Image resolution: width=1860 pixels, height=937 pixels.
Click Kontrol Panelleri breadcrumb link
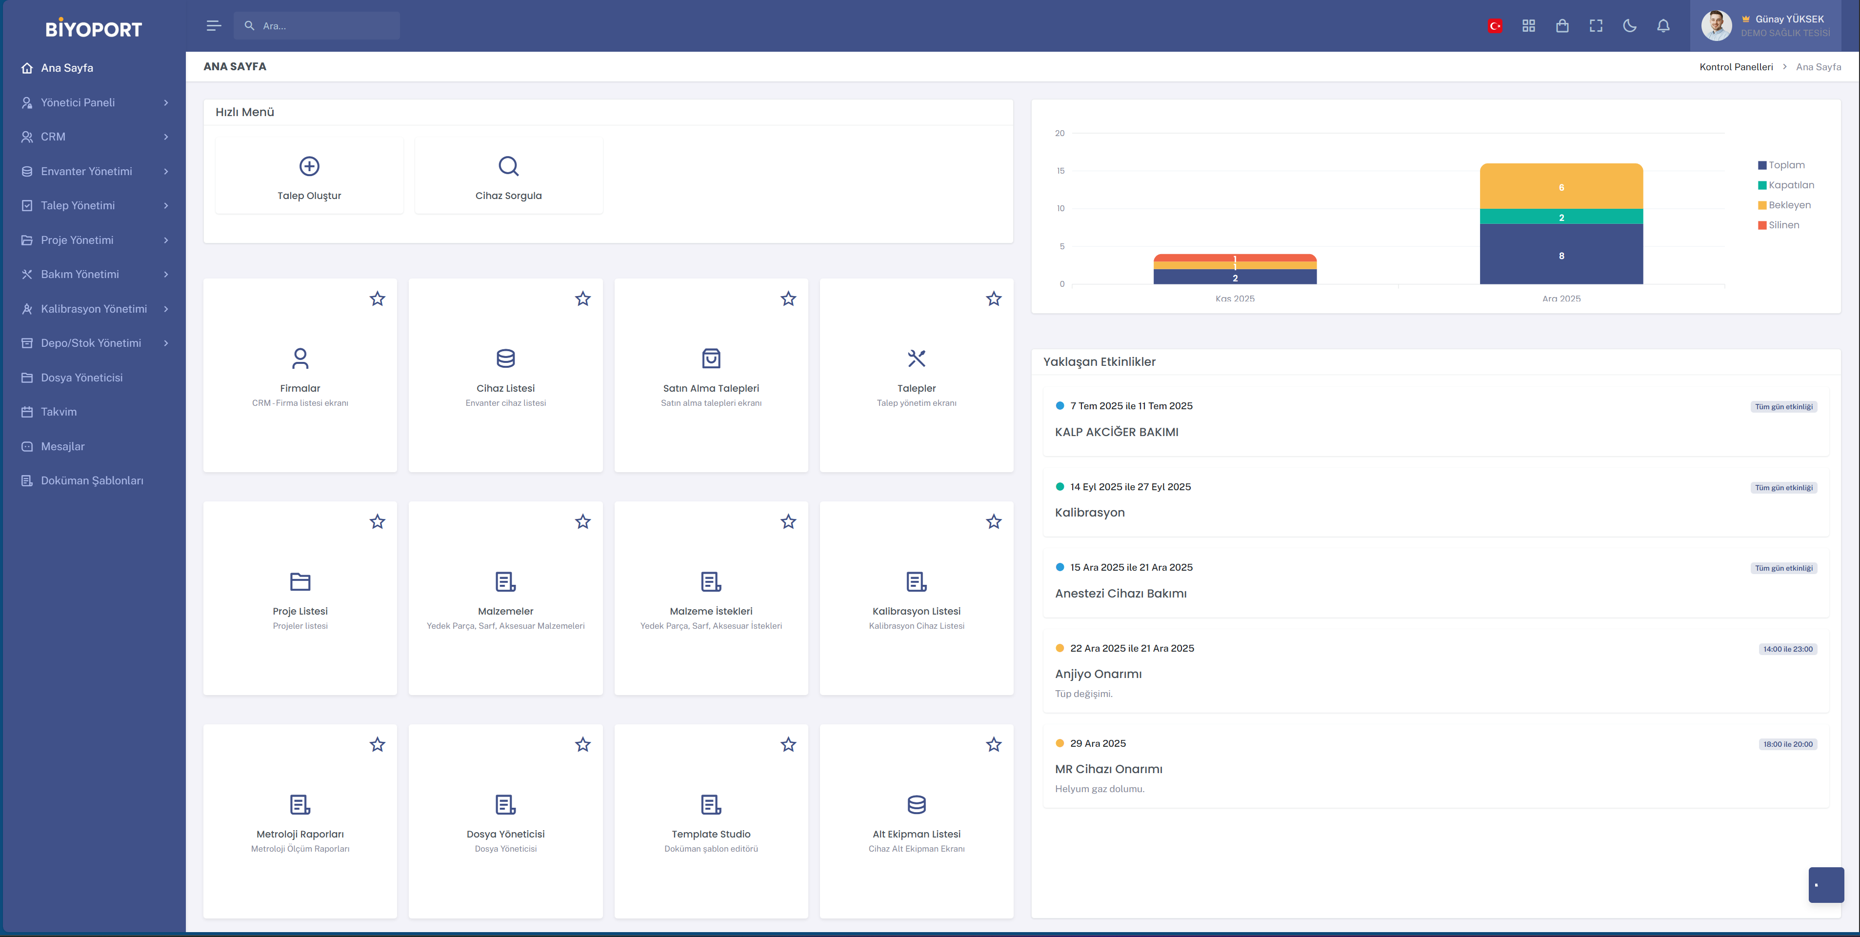pyautogui.click(x=1736, y=67)
